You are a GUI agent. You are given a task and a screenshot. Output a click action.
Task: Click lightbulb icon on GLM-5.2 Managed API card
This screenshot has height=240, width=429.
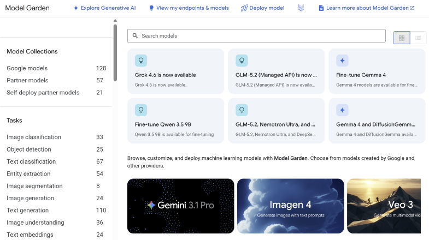tap(242, 61)
